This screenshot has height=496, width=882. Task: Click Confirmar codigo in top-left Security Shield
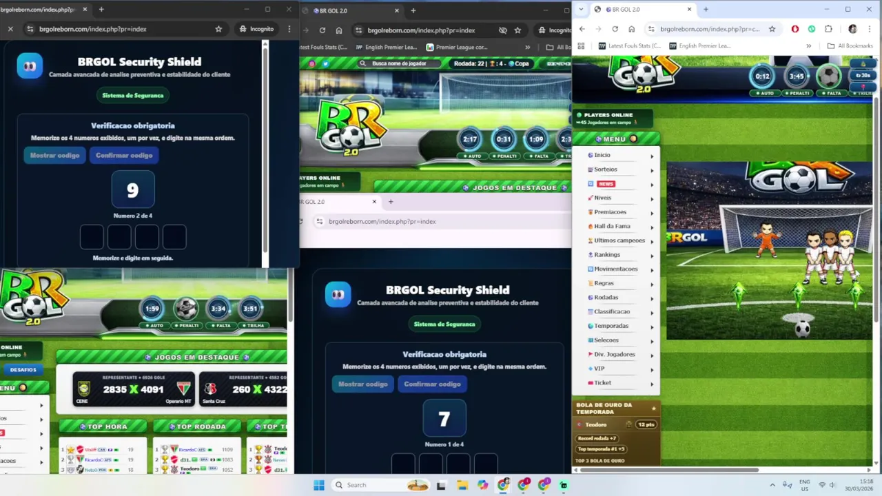point(124,155)
